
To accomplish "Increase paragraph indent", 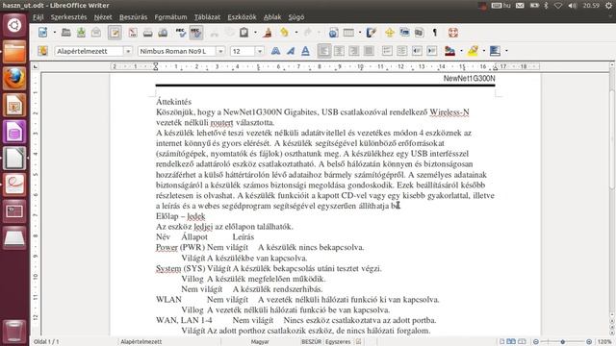I will (x=432, y=51).
